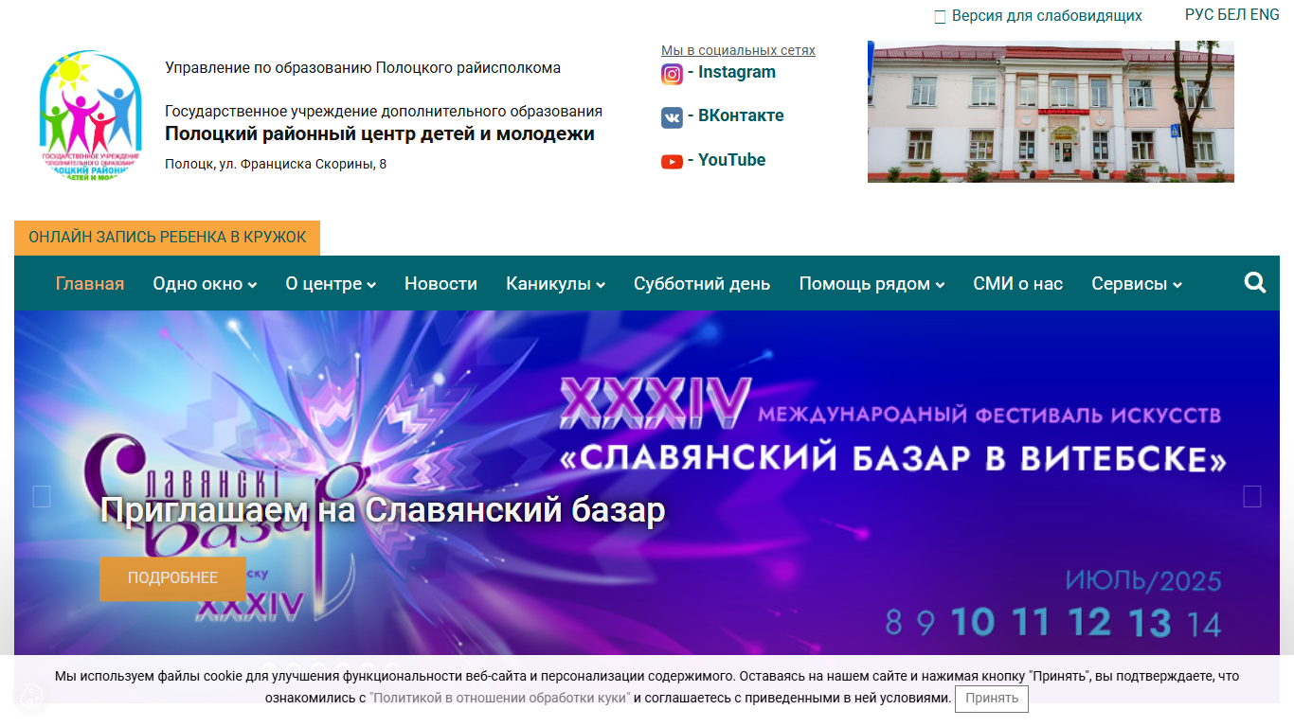
Task: Open the Instagram icon link
Action: pos(672,74)
